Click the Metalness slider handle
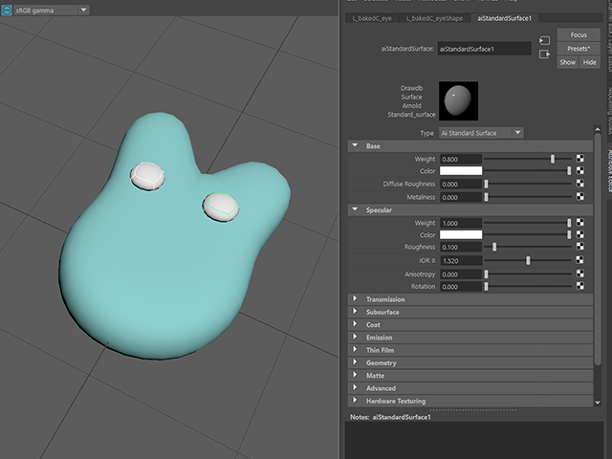This screenshot has height=459, width=612. 487,197
